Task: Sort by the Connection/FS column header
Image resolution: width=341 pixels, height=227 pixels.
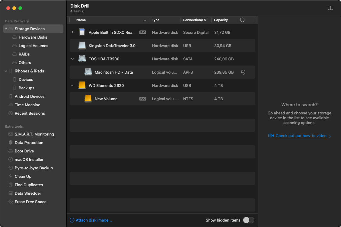Action: pos(194,20)
